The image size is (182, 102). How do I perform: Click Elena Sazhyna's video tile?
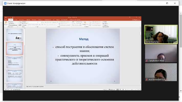click(x=161, y=34)
